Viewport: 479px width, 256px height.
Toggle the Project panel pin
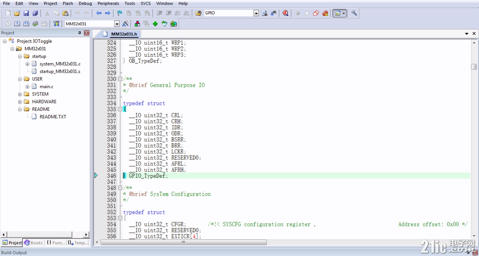tap(80, 33)
